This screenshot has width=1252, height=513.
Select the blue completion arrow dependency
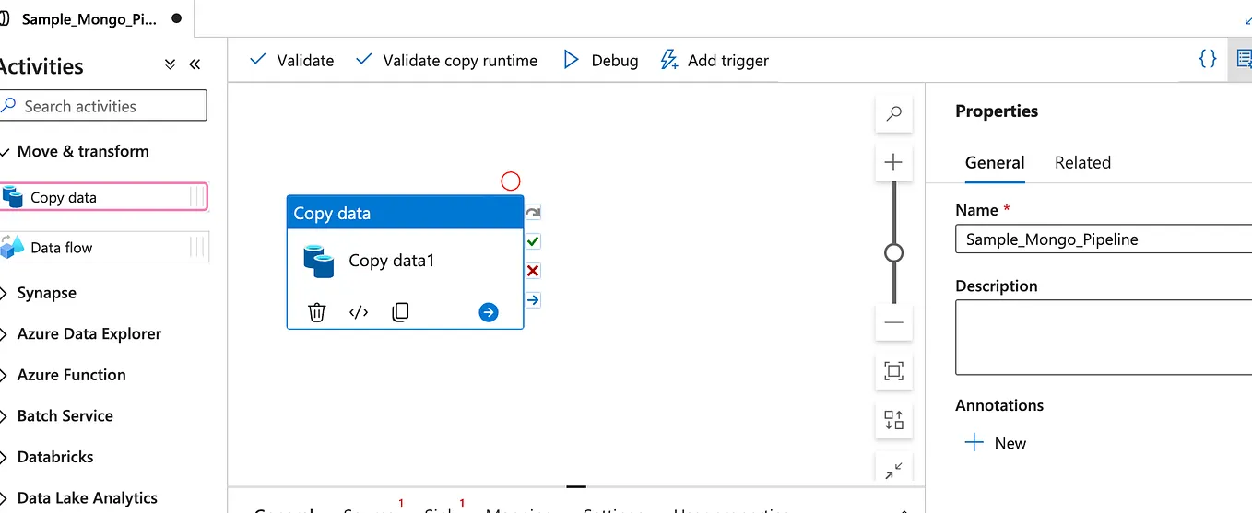533,300
